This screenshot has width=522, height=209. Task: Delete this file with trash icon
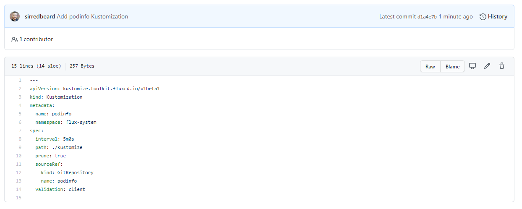502,66
